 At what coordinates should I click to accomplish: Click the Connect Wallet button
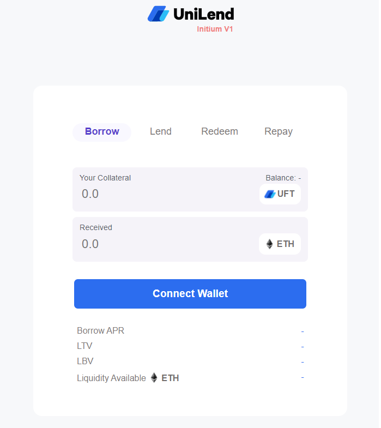[190, 294]
